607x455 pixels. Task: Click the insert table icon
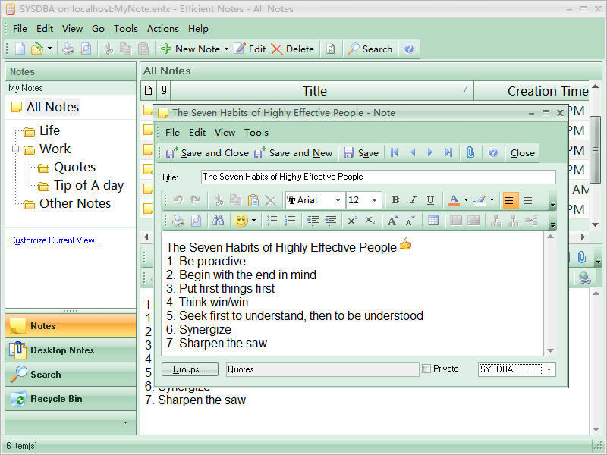tap(432, 221)
